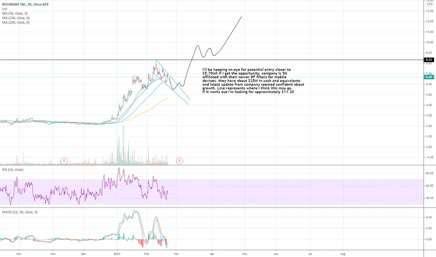The height and width of the screenshot is (257, 436).
Task: Click the Mar label on time axis
Action: click(x=176, y=254)
